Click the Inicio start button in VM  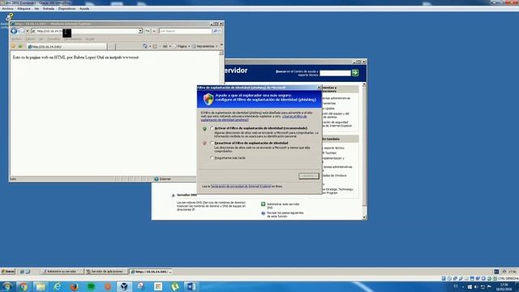point(8,272)
